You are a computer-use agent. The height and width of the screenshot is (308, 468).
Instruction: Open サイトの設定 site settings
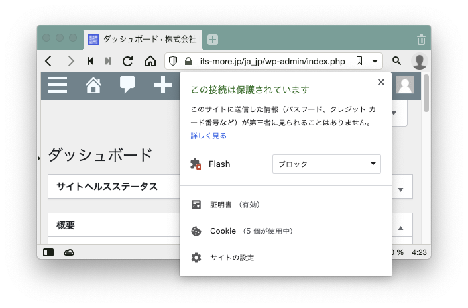click(231, 258)
